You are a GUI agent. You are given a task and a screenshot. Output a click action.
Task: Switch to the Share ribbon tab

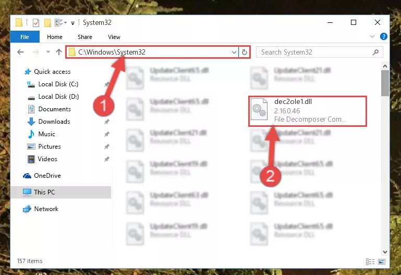pyautogui.click(x=85, y=37)
